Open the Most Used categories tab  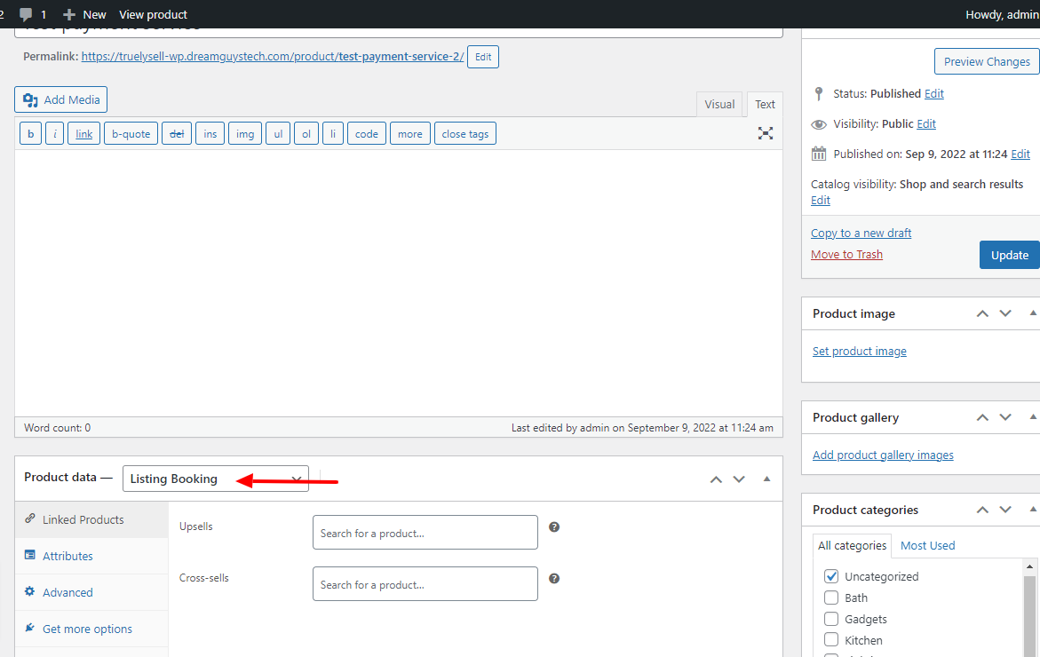(x=927, y=545)
